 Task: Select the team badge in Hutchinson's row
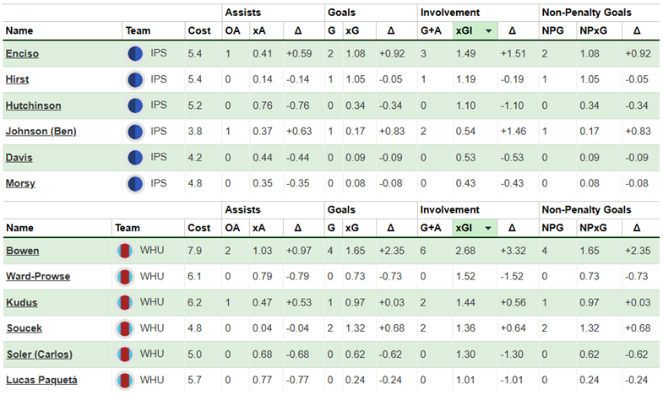point(134,106)
